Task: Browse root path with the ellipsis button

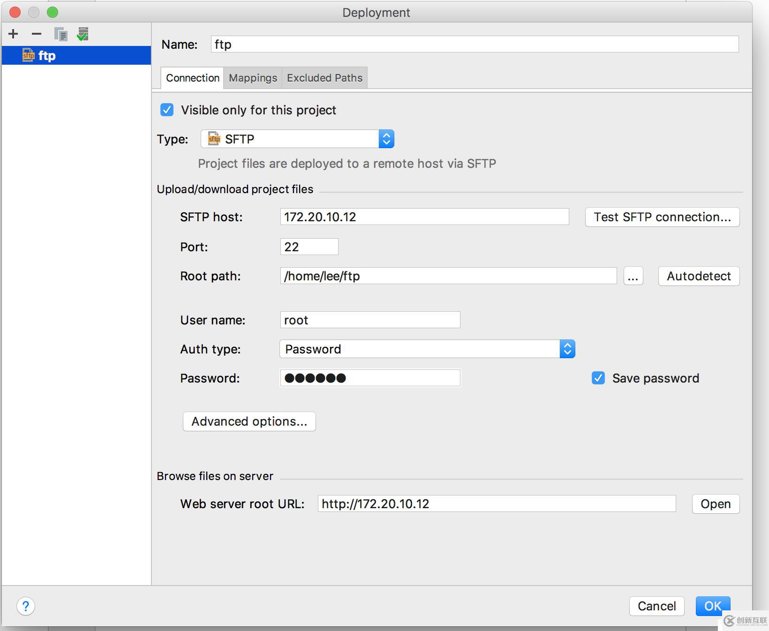Action: [x=633, y=276]
